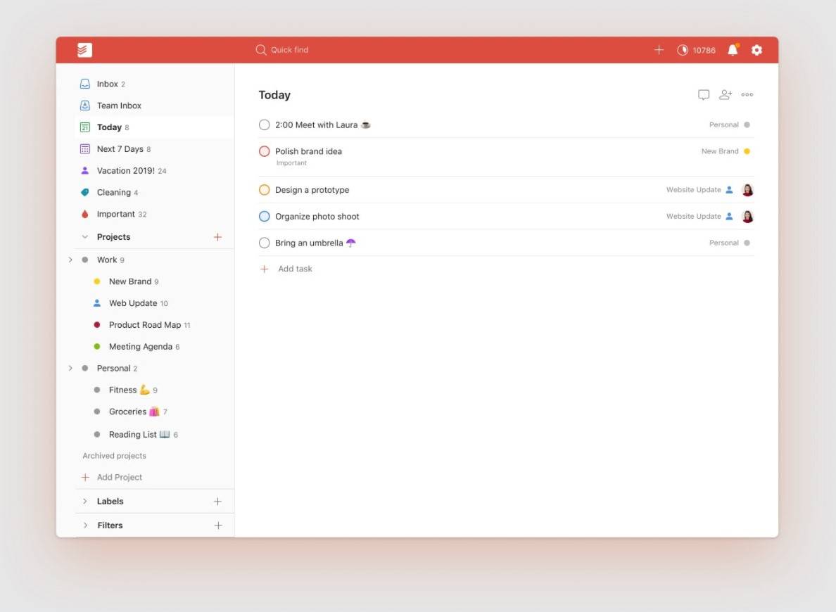The image size is (836, 612).
Task: Open the Quick find search
Action: click(281, 49)
